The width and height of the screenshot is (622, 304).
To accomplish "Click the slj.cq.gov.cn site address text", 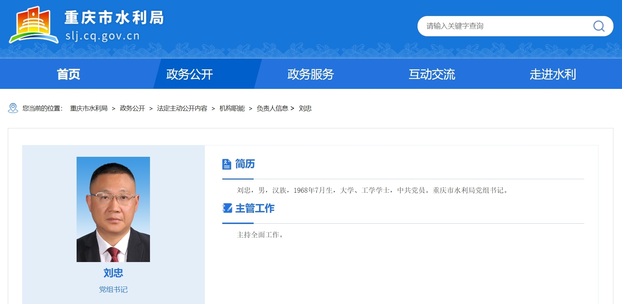I will point(103,36).
